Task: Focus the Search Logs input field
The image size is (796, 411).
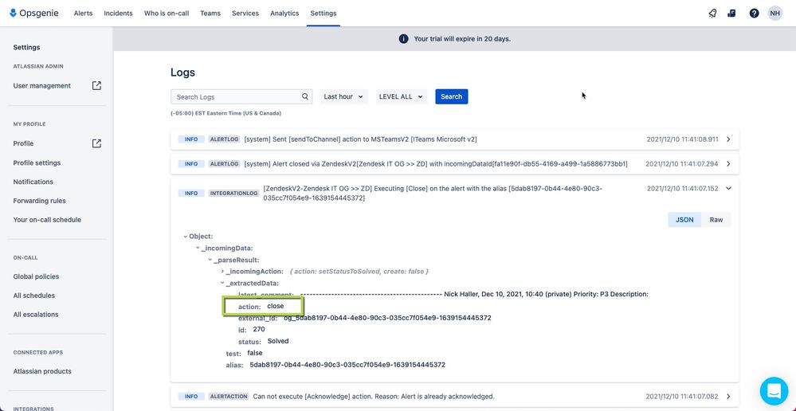Action: pos(241,96)
